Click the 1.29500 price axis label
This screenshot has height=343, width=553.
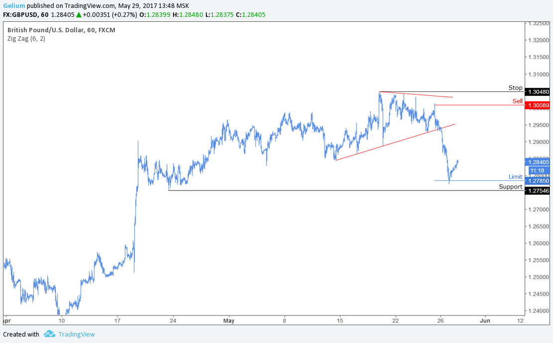539,125
